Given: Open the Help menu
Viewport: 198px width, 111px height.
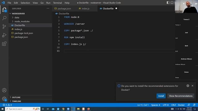Looking at the screenshot, I should point(67,3).
